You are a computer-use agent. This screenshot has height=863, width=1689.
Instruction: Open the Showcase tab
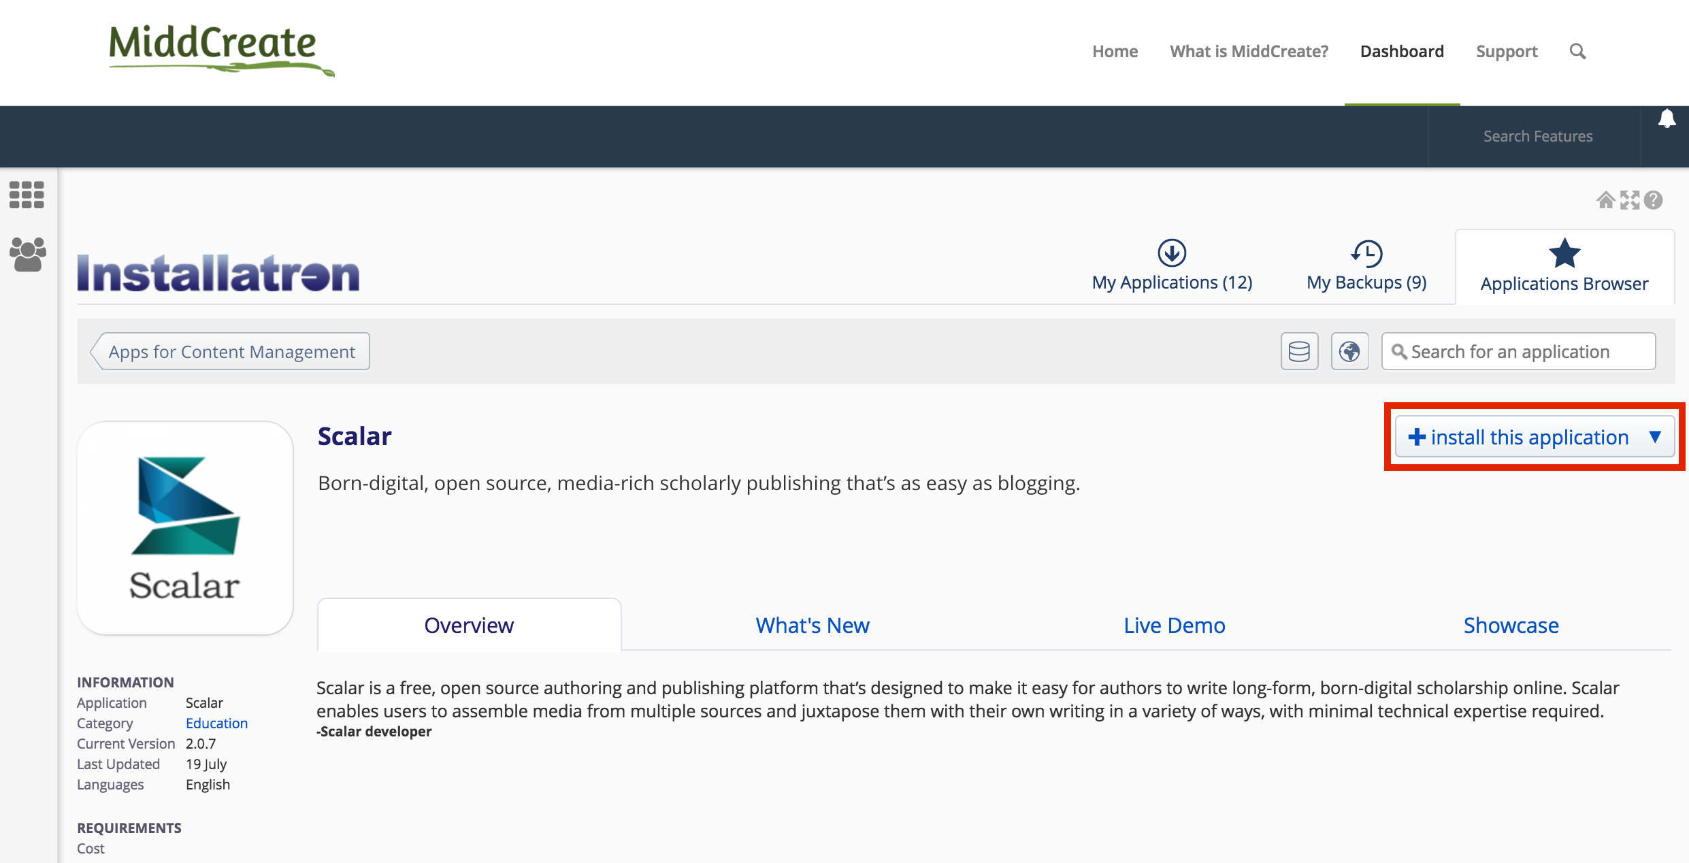pyautogui.click(x=1511, y=625)
